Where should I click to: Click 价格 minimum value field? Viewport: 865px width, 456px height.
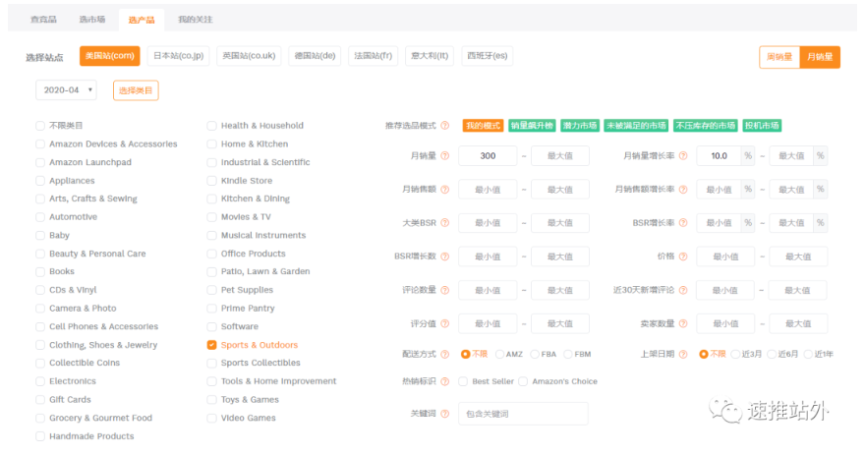pos(725,256)
